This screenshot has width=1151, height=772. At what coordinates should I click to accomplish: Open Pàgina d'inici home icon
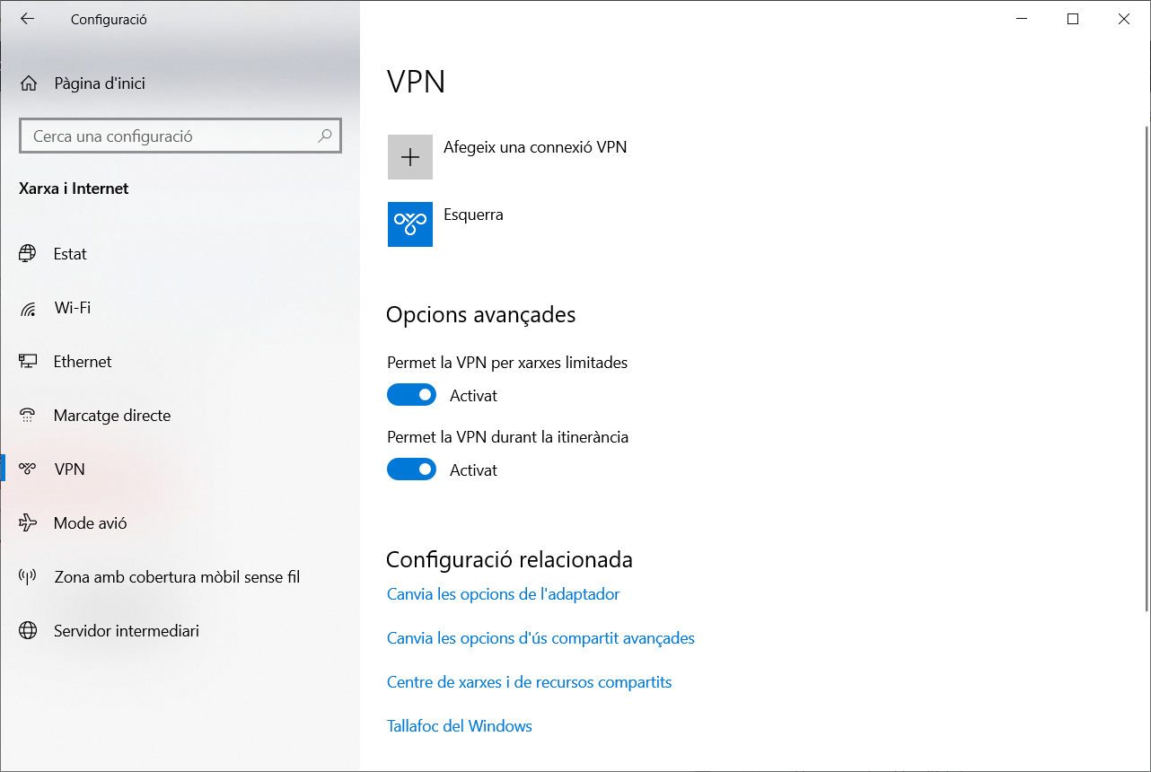(x=29, y=83)
